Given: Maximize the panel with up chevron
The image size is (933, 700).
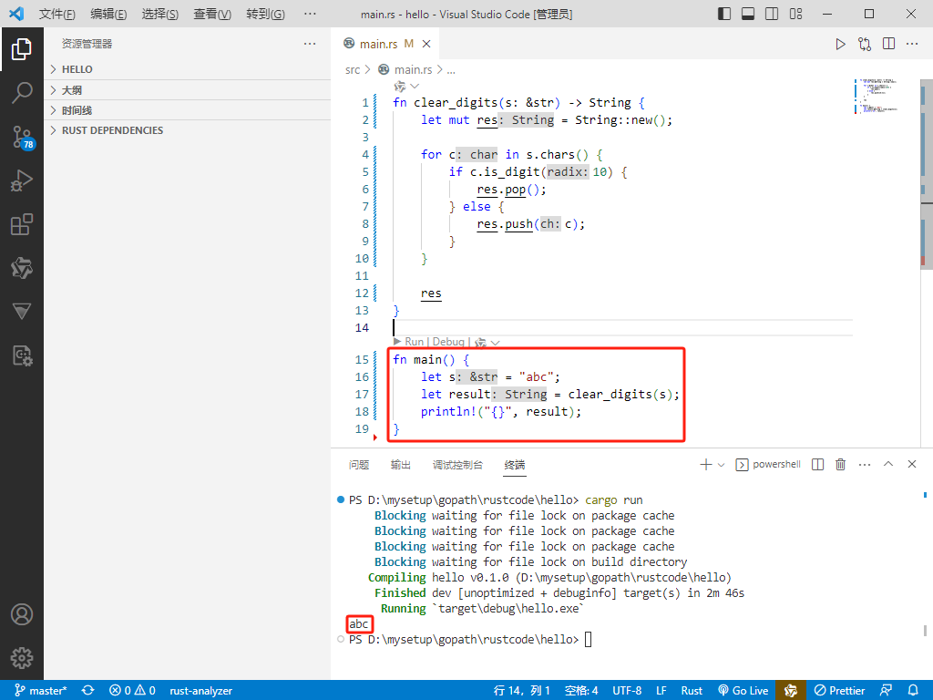Looking at the screenshot, I should click(x=888, y=464).
